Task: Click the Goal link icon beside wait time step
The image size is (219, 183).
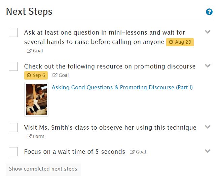Action: tap(132, 152)
